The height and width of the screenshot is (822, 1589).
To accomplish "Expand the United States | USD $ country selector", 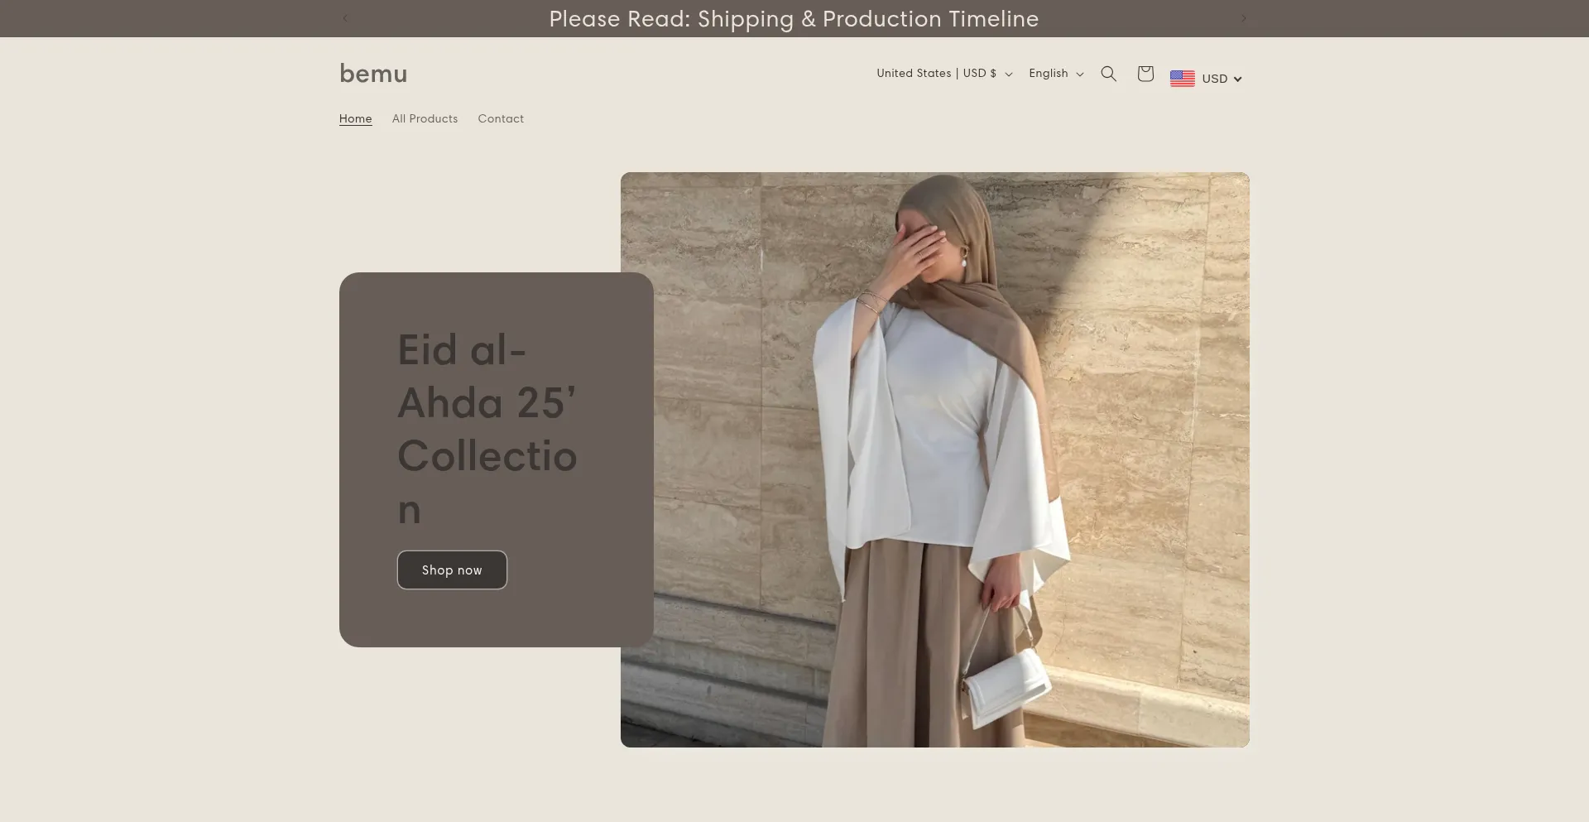I will 936,74.
